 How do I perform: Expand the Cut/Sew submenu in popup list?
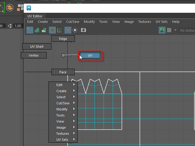coord(63,103)
